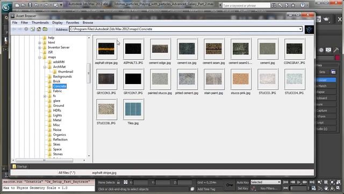Screen dimensions: 344x194
Task: Open the Filter menu in Asset Browser
Action: [24, 23]
